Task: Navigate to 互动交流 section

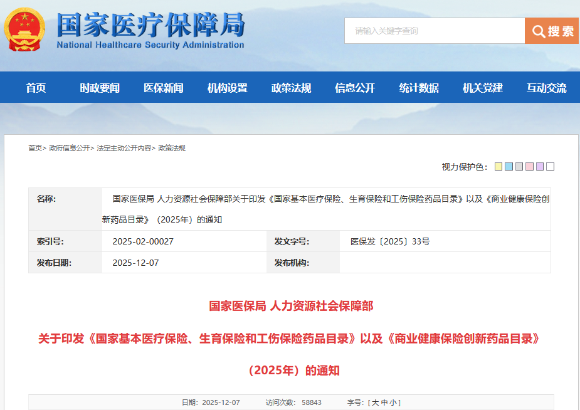Action: click(x=546, y=88)
